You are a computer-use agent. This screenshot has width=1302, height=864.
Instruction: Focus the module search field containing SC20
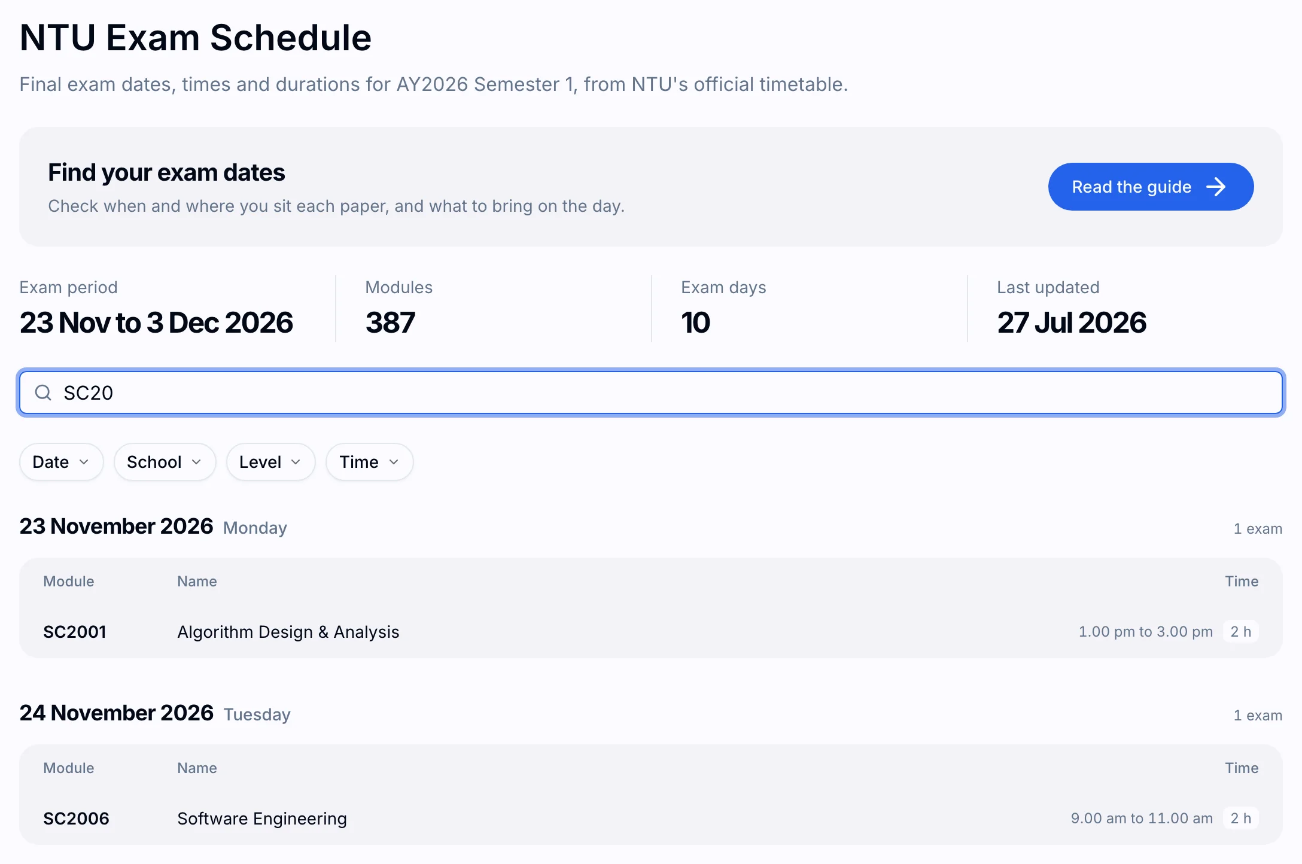[x=651, y=393]
